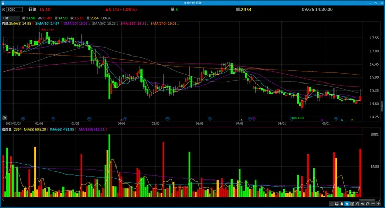Click circled marker just after 05/02
Screen dimensions: 385x208
point(168,118)
